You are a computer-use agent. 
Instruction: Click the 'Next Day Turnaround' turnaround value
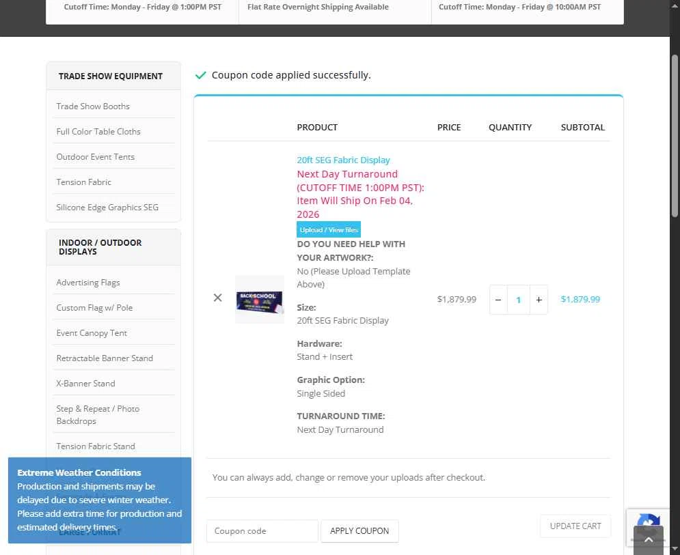coord(340,429)
